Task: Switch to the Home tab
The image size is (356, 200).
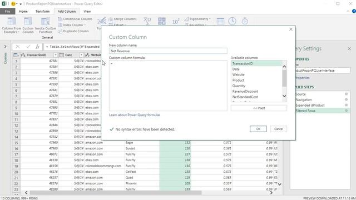Action: tap(23, 11)
